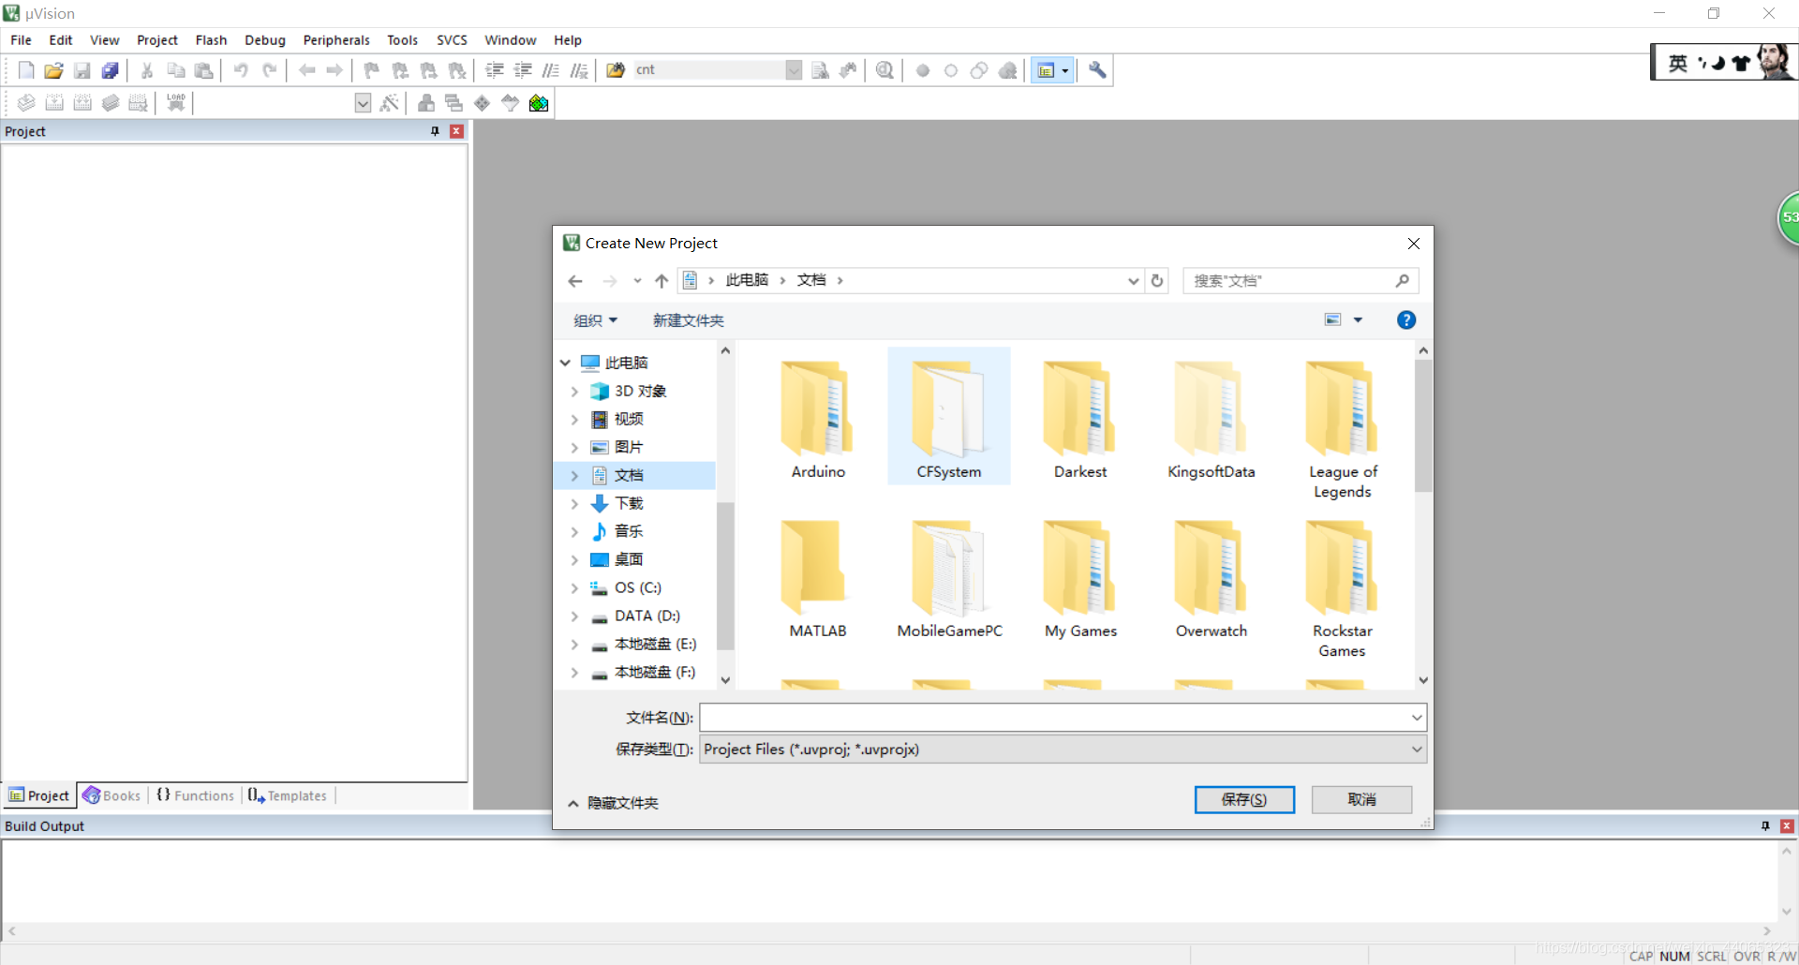Toggle the 英 input language indicator

(1677, 63)
